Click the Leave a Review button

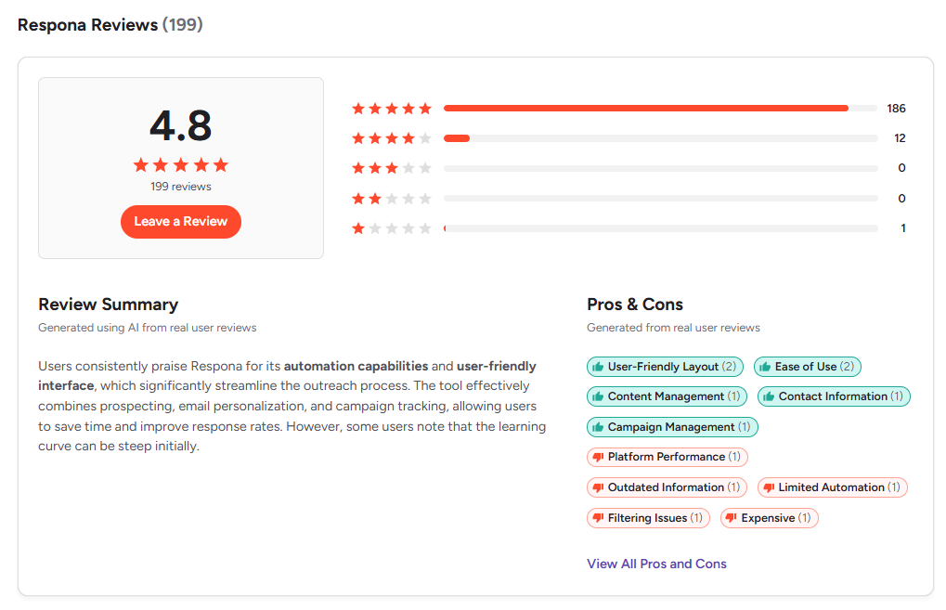[180, 221]
